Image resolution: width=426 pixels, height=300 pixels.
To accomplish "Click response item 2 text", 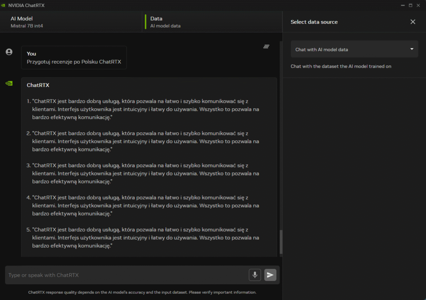I will [145, 141].
